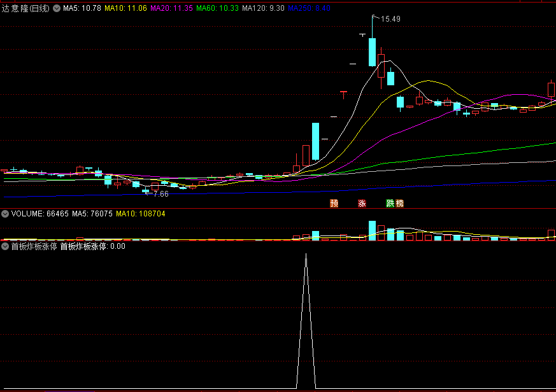The height and width of the screenshot is (392, 556).
Task: Select the 达意隆(日线) stock title
Action: 25,8
